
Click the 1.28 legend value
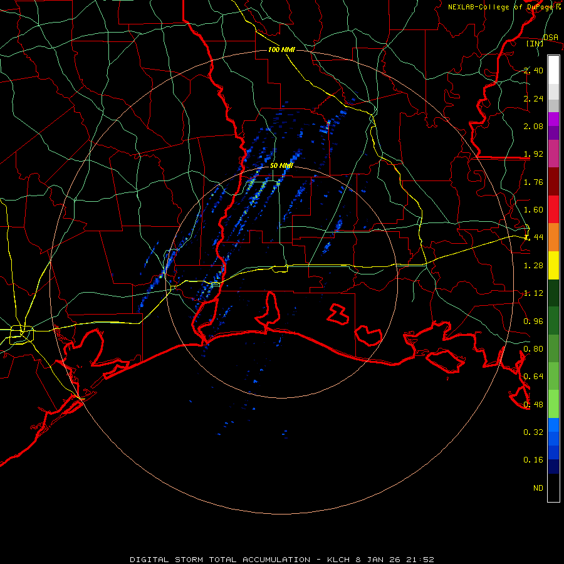coord(533,266)
